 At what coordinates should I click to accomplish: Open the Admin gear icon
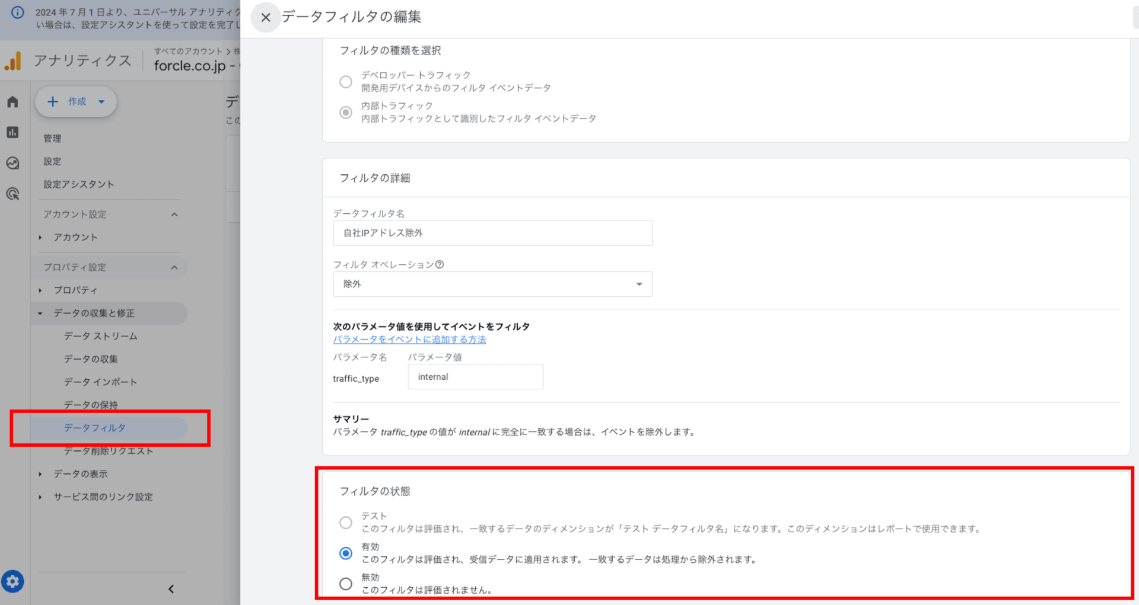(12, 581)
